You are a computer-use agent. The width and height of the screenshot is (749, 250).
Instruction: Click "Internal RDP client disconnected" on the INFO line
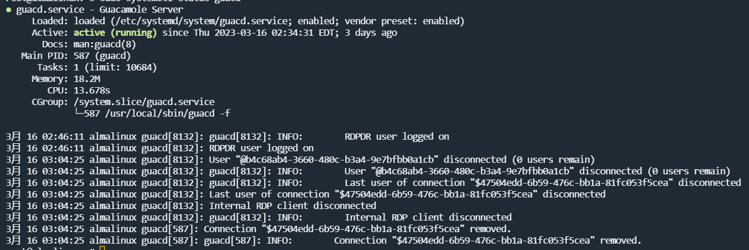428,217
